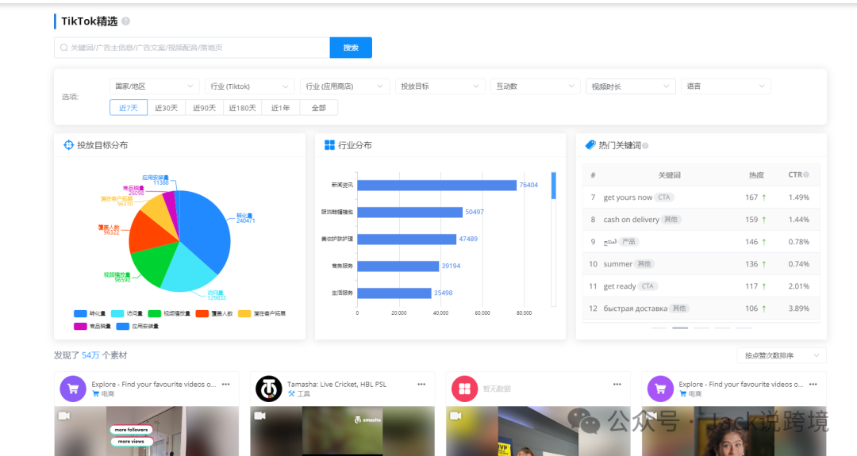Open the 国家/地区 dropdown filter
Image resolution: width=857 pixels, height=456 pixels.
pos(154,86)
